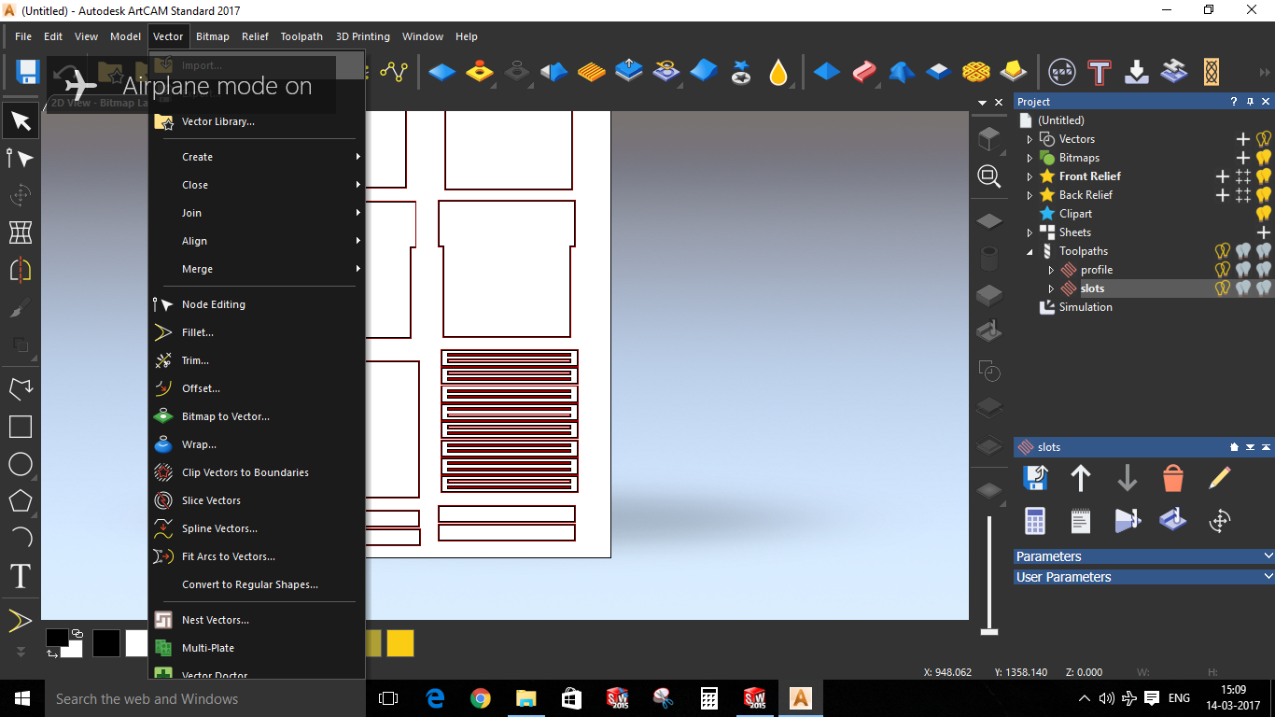The width and height of the screenshot is (1275, 717).
Task: Click the white download arrow toolbar icon
Action: [x=1137, y=72]
